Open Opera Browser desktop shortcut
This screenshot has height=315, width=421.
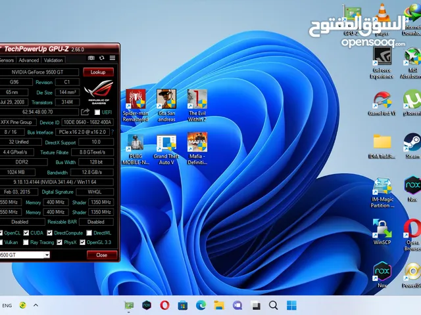[412, 235]
